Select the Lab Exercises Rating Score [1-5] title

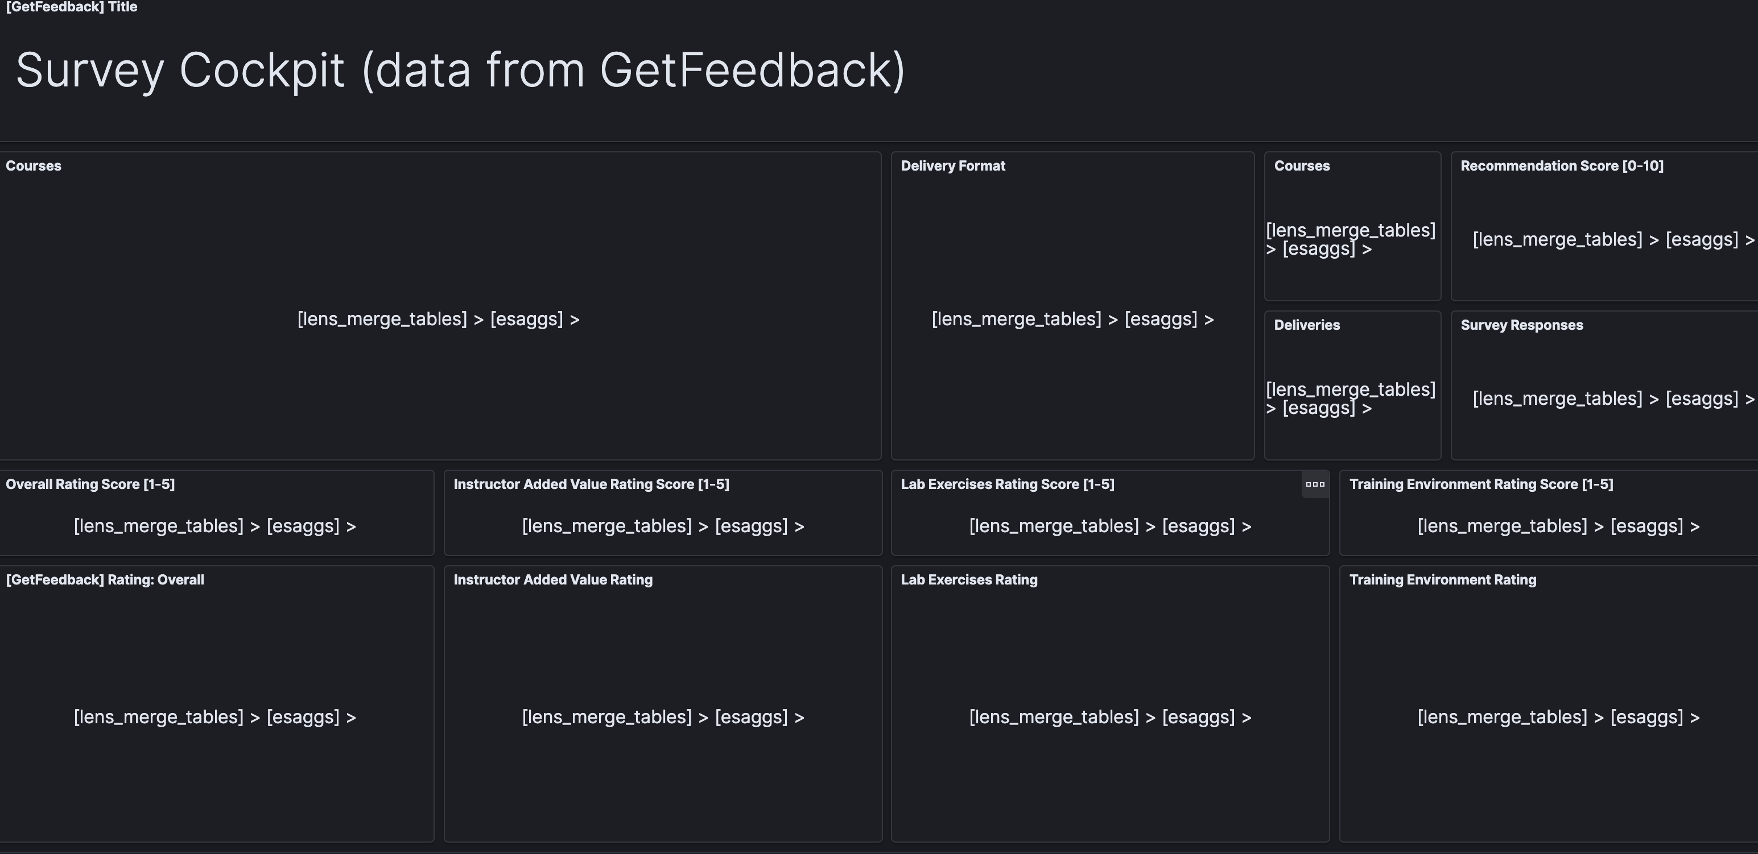point(1006,484)
